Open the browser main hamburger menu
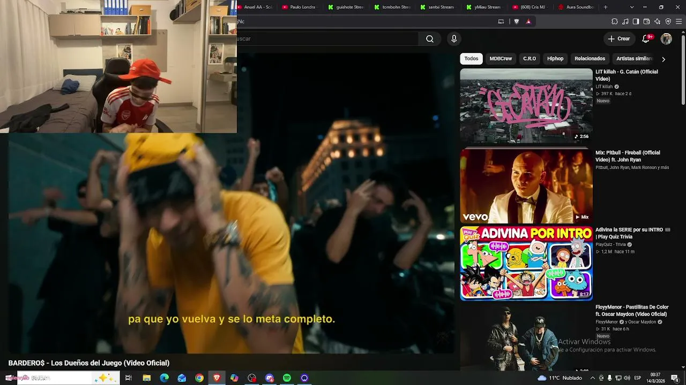The width and height of the screenshot is (686, 385). point(680,21)
